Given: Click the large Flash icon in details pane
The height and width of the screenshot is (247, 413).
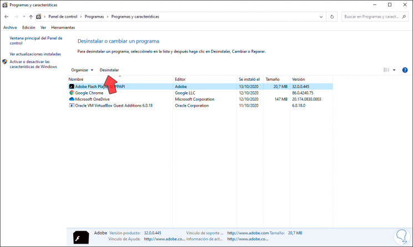Looking at the screenshot, I should pos(81,238).
